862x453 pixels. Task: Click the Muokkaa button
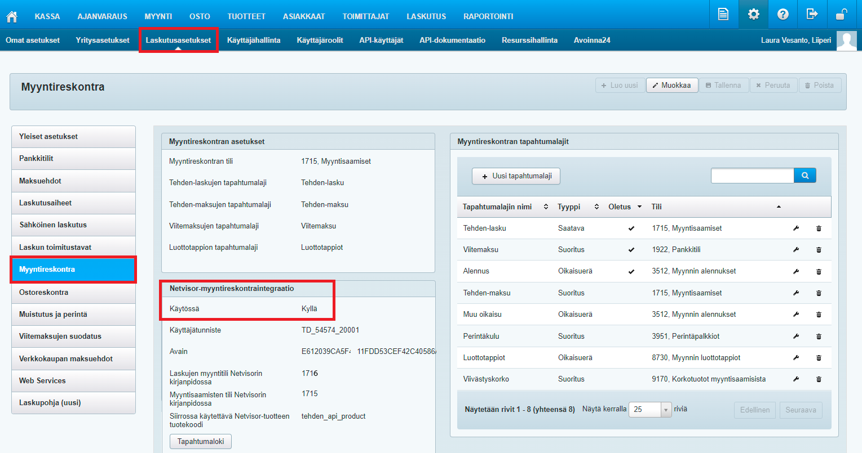point(671,86)
